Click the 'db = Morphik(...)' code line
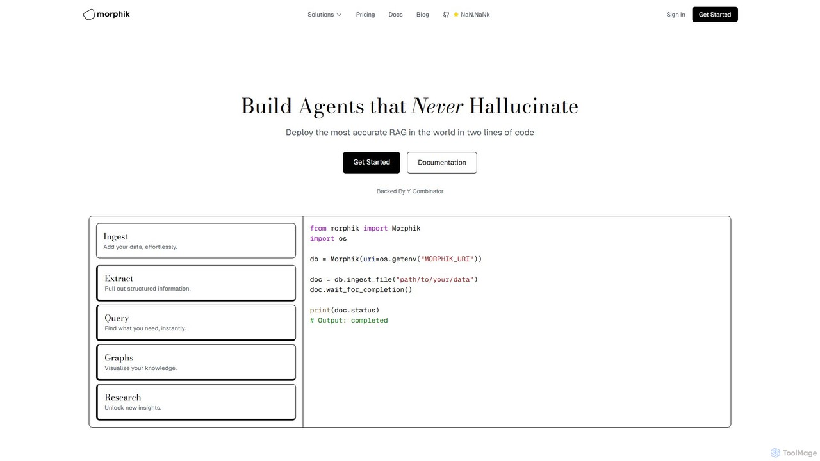This screenshot has width=820, height=461. tap(396, 259)
